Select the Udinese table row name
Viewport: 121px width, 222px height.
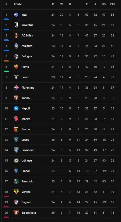pos(27,161)
